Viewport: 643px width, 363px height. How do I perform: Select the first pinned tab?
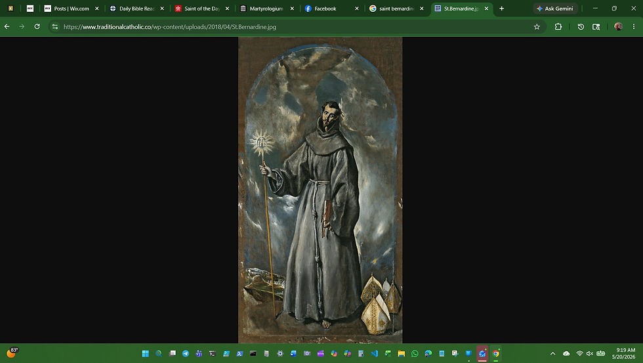(x=10, y=8)
